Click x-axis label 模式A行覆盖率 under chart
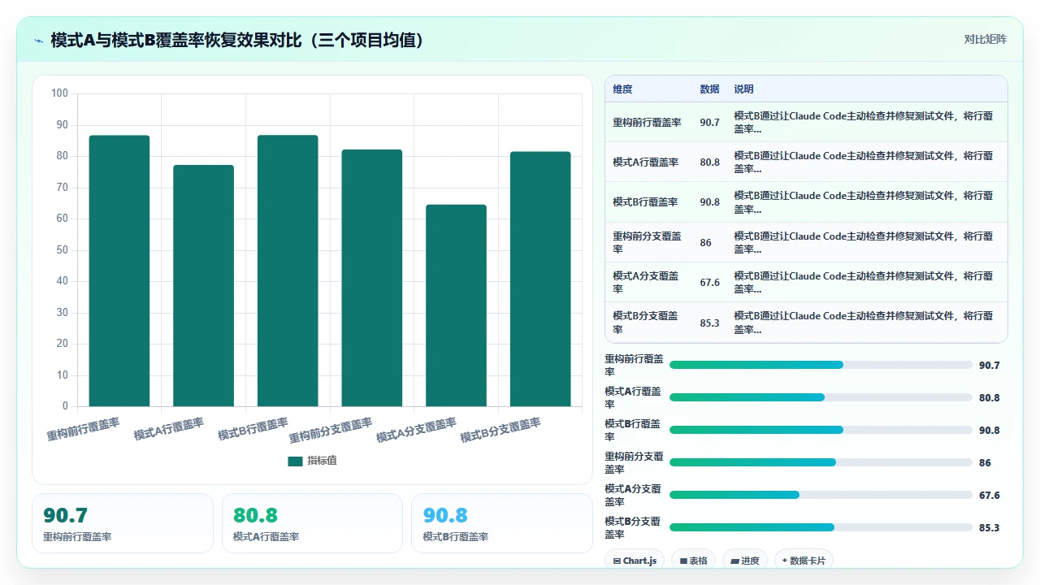 [x=169, y=429]
